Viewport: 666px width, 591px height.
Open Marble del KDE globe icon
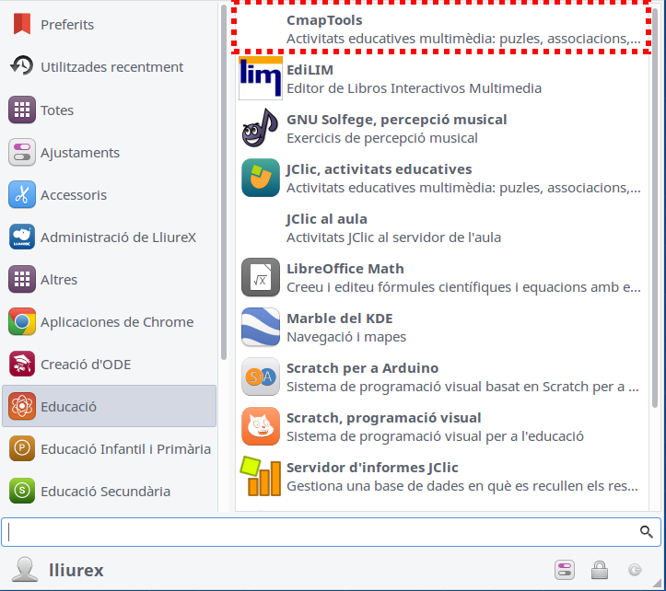click(x=261, y=327)
